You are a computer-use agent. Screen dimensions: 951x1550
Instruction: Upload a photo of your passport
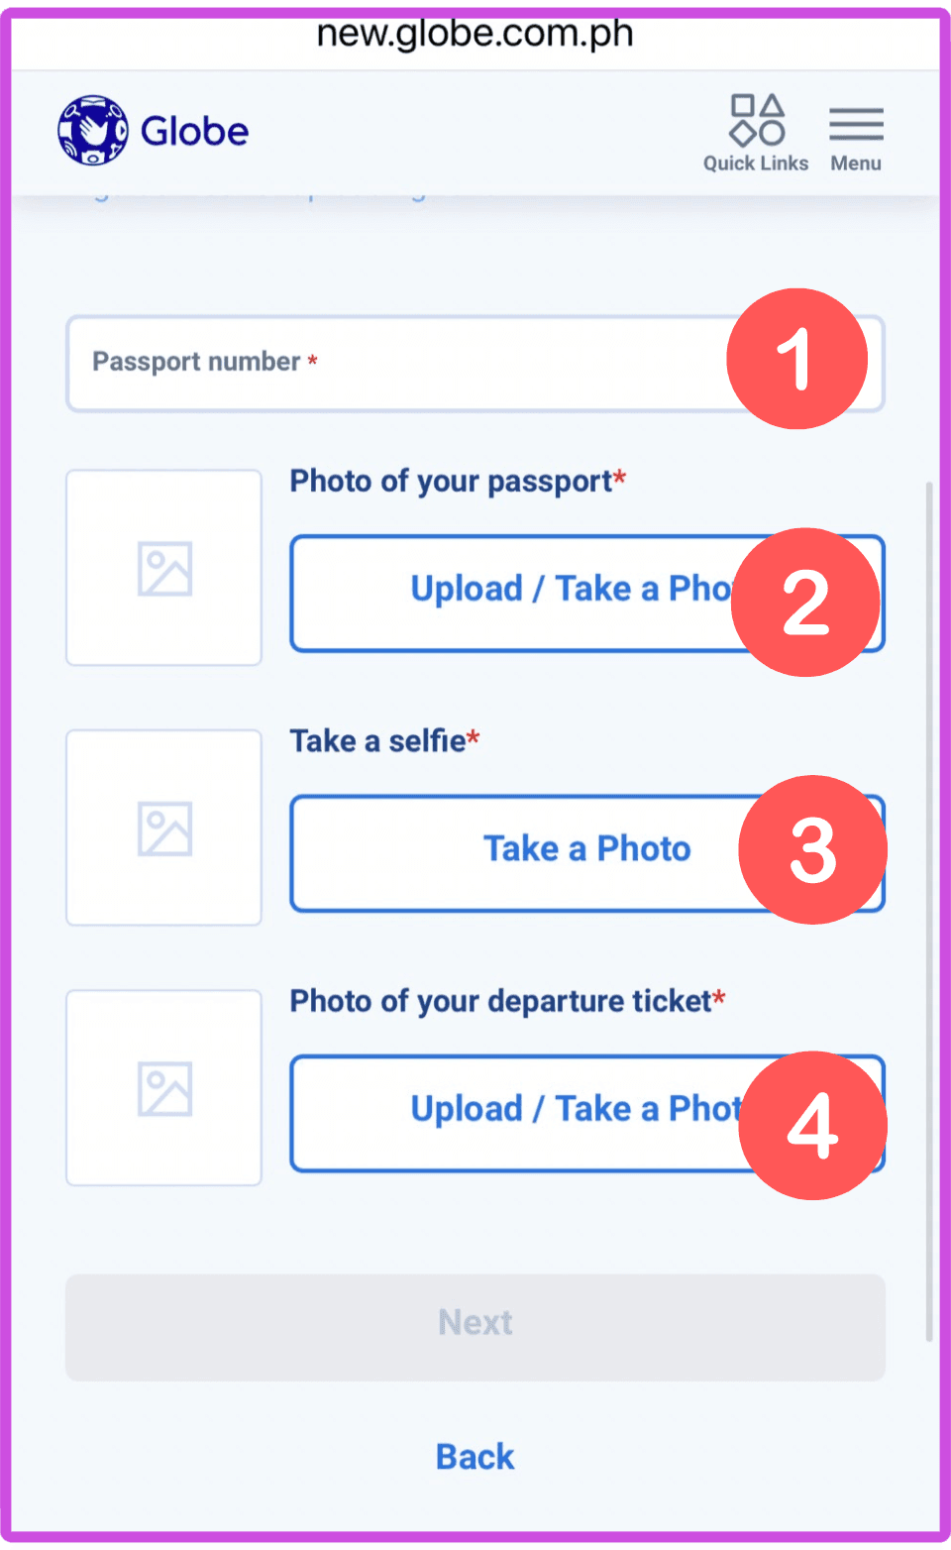(515, 593)
